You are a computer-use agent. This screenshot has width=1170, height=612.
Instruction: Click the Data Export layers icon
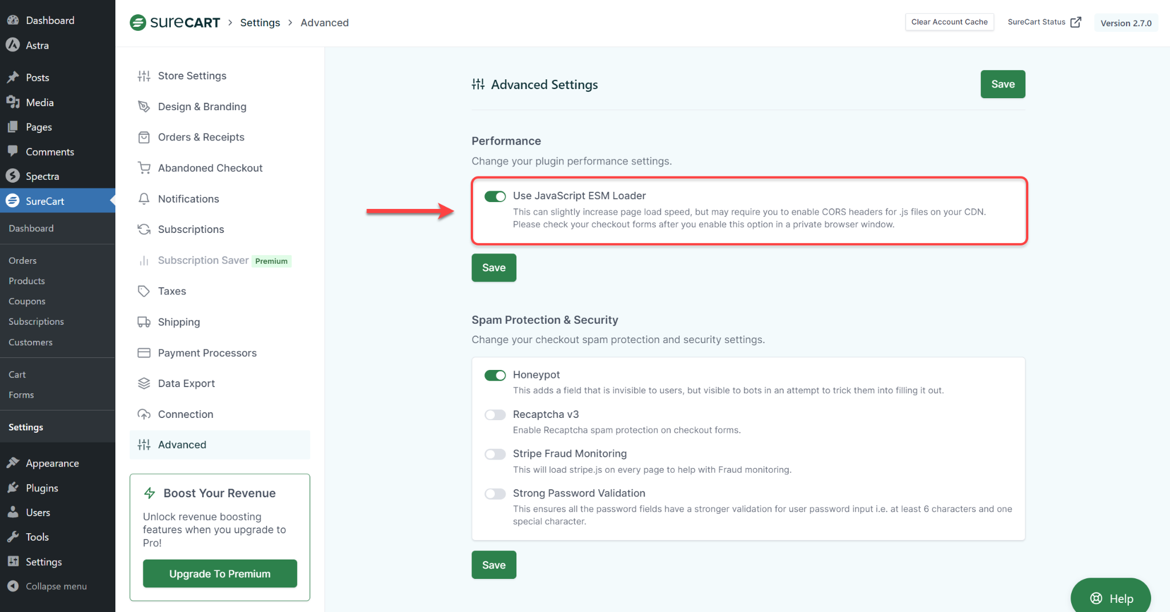[144, 384]
